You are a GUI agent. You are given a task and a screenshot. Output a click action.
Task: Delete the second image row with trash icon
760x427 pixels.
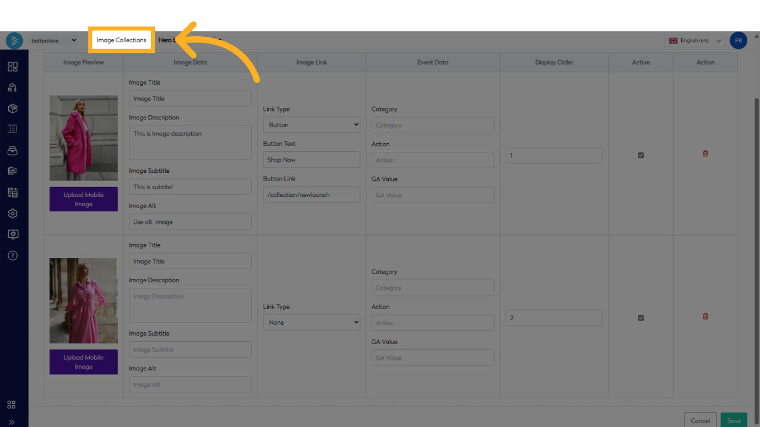pyautogui.click(x=705, y=316)
